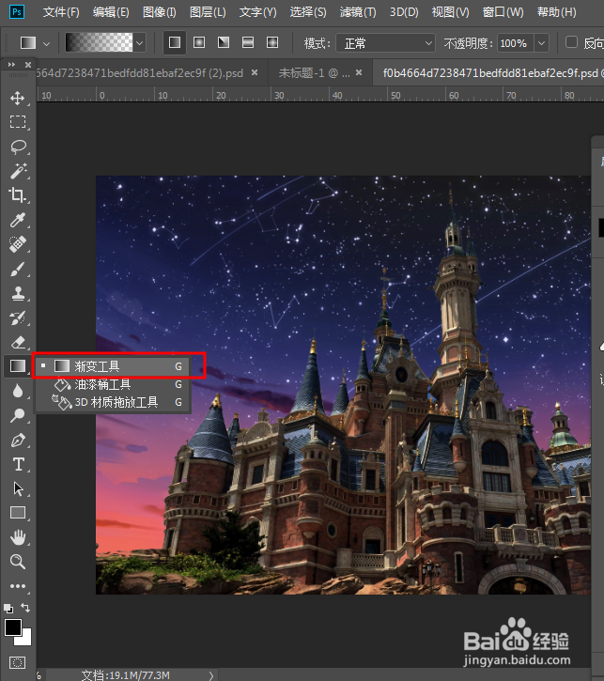The image size is (604, 681).
Task: Click the gradient preview bar
Action: 99,42
